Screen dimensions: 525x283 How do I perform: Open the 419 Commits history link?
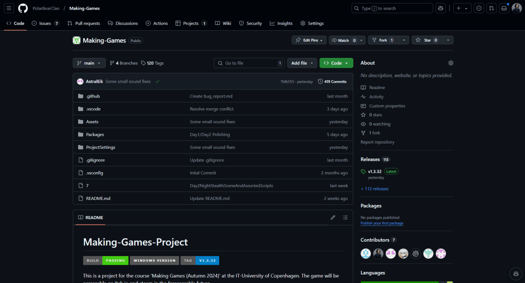pyautogui.click(x=332, y=81)
